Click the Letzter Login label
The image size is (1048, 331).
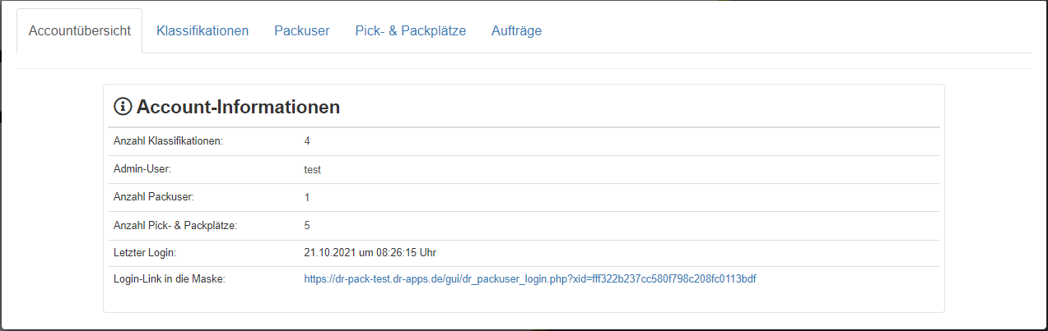click(145, 251)
